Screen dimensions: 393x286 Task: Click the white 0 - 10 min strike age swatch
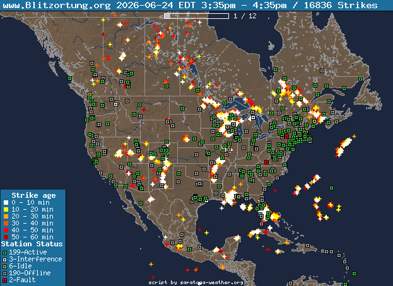click(6, 202)
